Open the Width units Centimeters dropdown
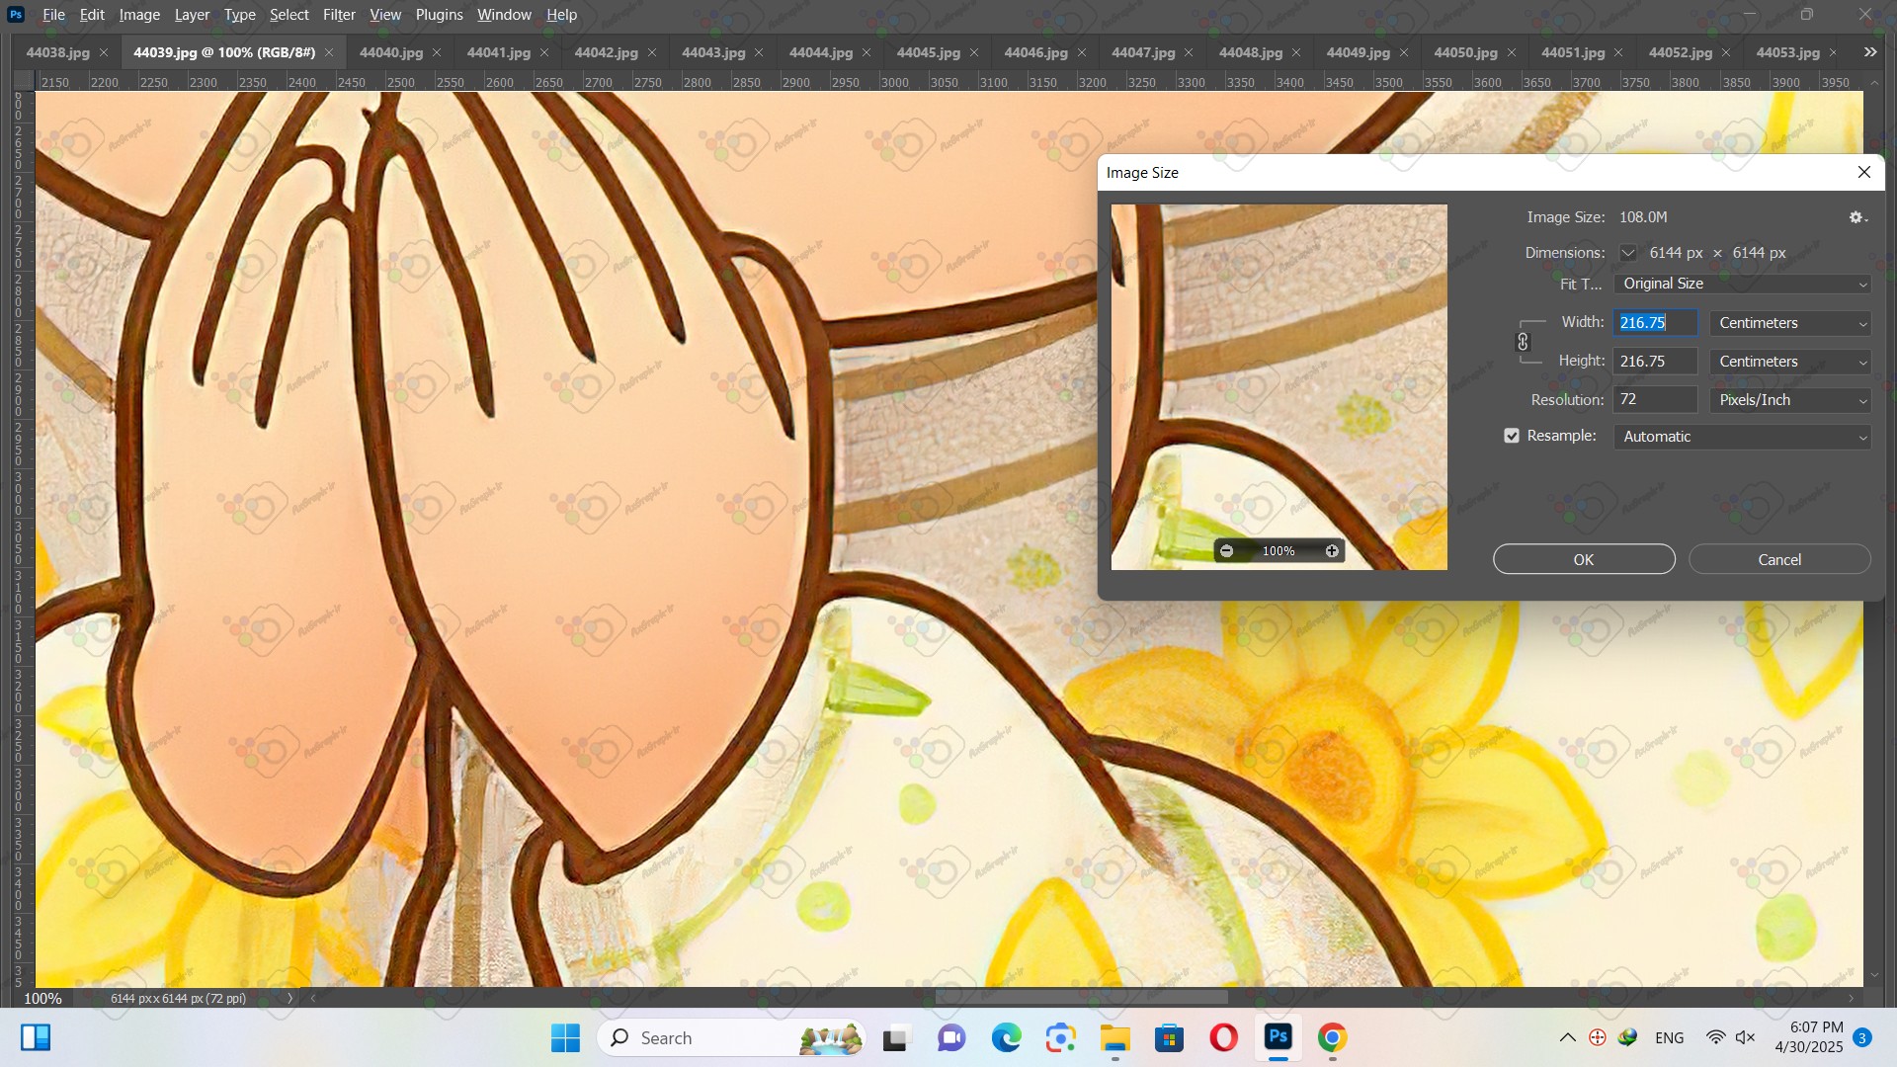The height and width of the screenshot is (1067, 1897). 1790,323
